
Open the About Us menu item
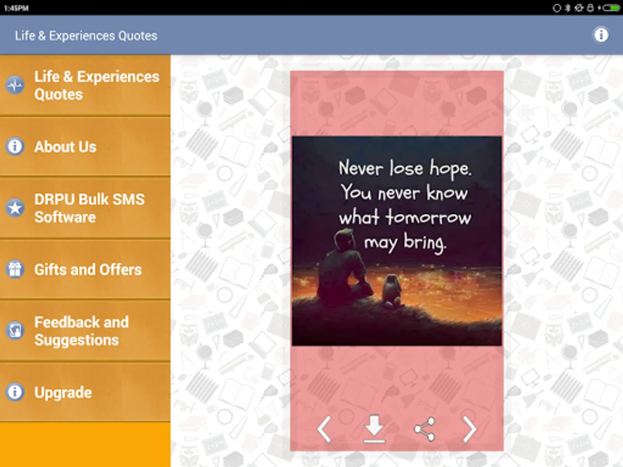[85, 146]
